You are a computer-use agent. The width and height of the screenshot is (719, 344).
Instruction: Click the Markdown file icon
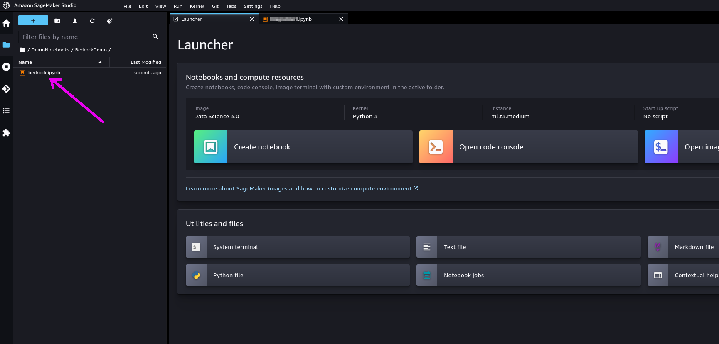[658, 247]
